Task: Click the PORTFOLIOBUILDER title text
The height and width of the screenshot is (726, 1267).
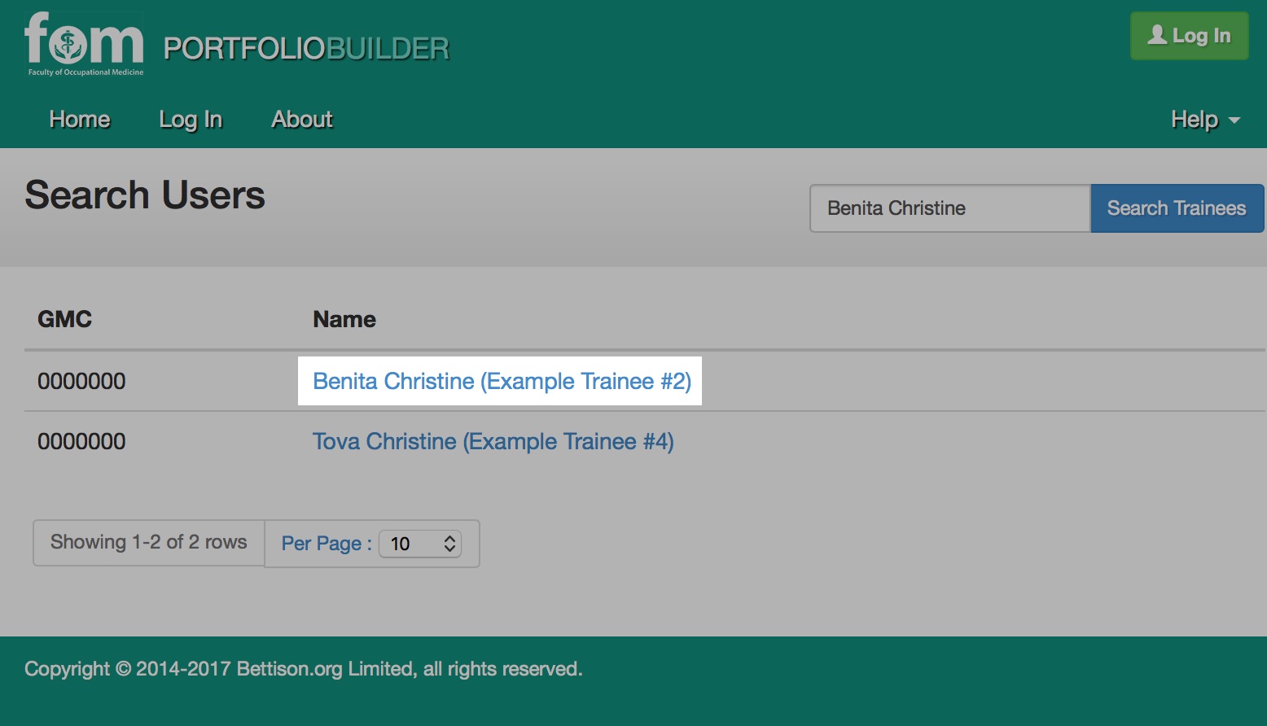Action: coord(306,49)
